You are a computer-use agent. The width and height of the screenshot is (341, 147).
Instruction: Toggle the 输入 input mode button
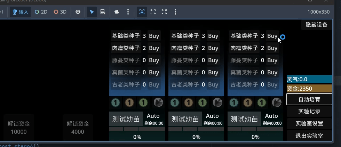20,12
